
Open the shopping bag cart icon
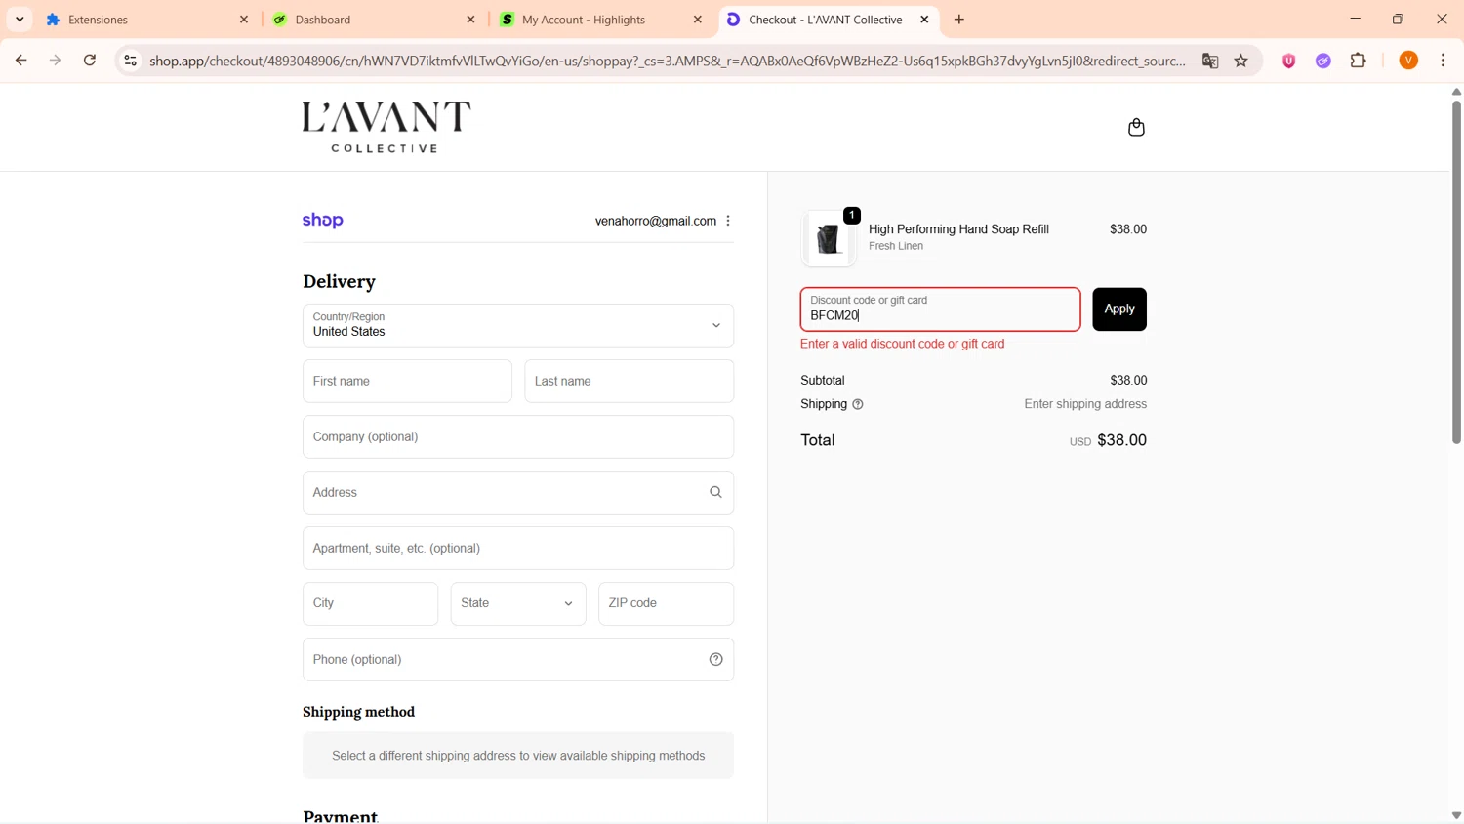(x=1136, y=128)
